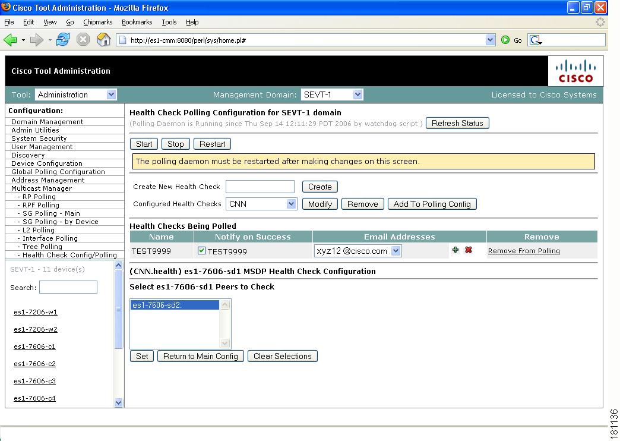
Task: Open User Management configuration item
Action: (42, 147)
